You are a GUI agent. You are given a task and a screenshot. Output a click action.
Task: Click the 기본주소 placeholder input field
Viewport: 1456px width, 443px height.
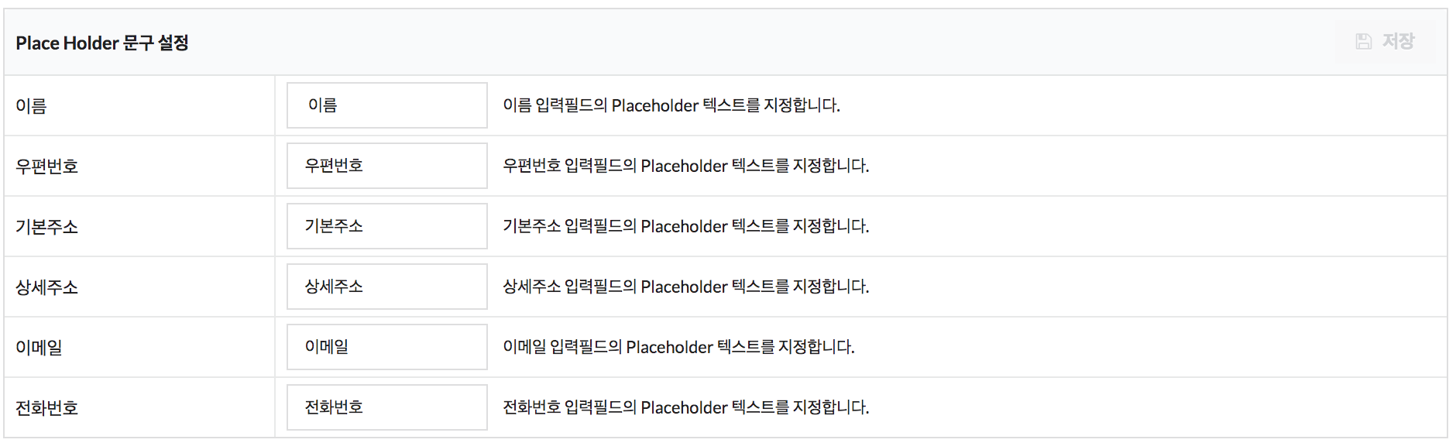387,226
